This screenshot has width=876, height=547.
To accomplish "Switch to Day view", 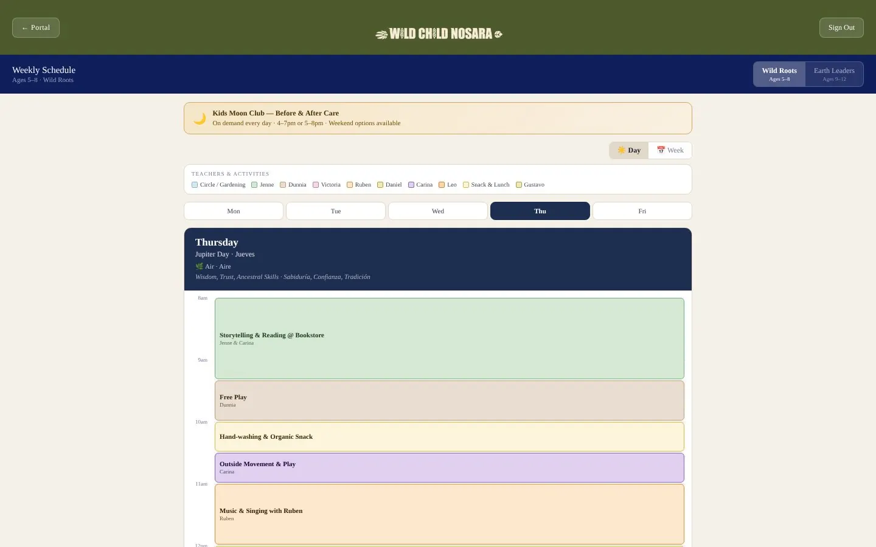I will (x=629, y=150).
